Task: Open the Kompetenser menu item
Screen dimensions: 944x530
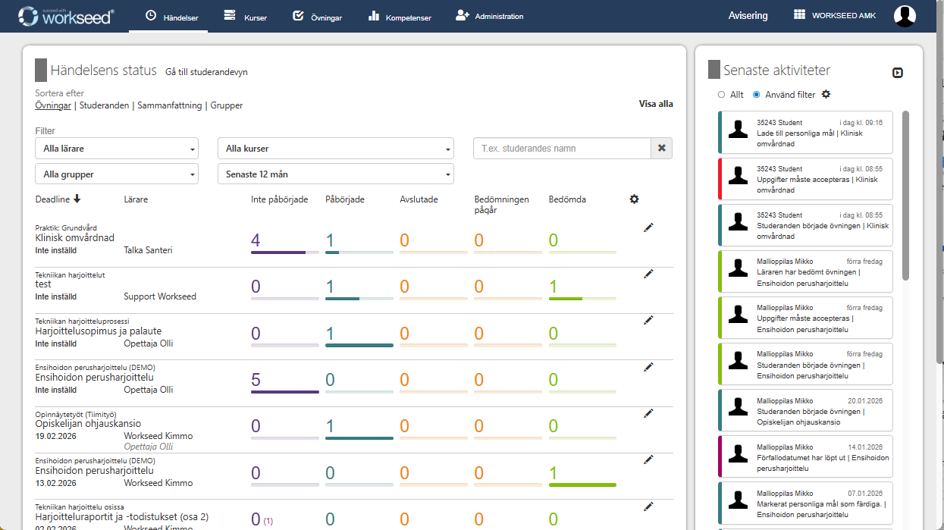Action: (399, 17)
